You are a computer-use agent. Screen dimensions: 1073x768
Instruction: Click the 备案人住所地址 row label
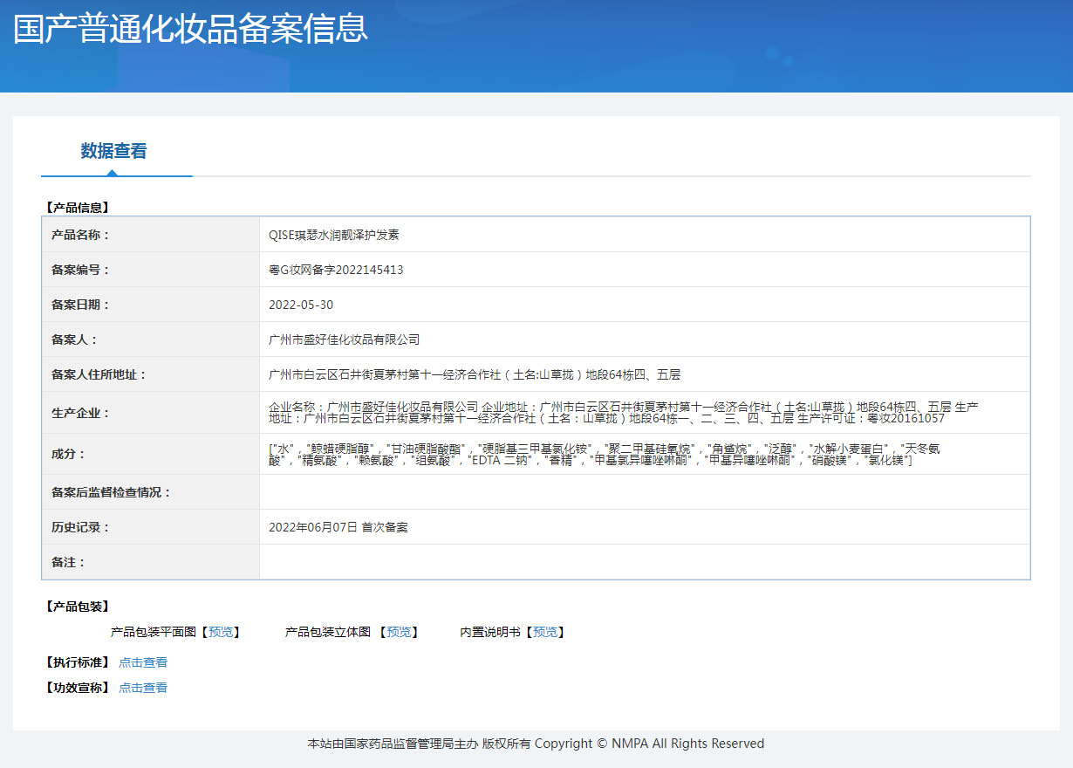(x=99, y=374)
